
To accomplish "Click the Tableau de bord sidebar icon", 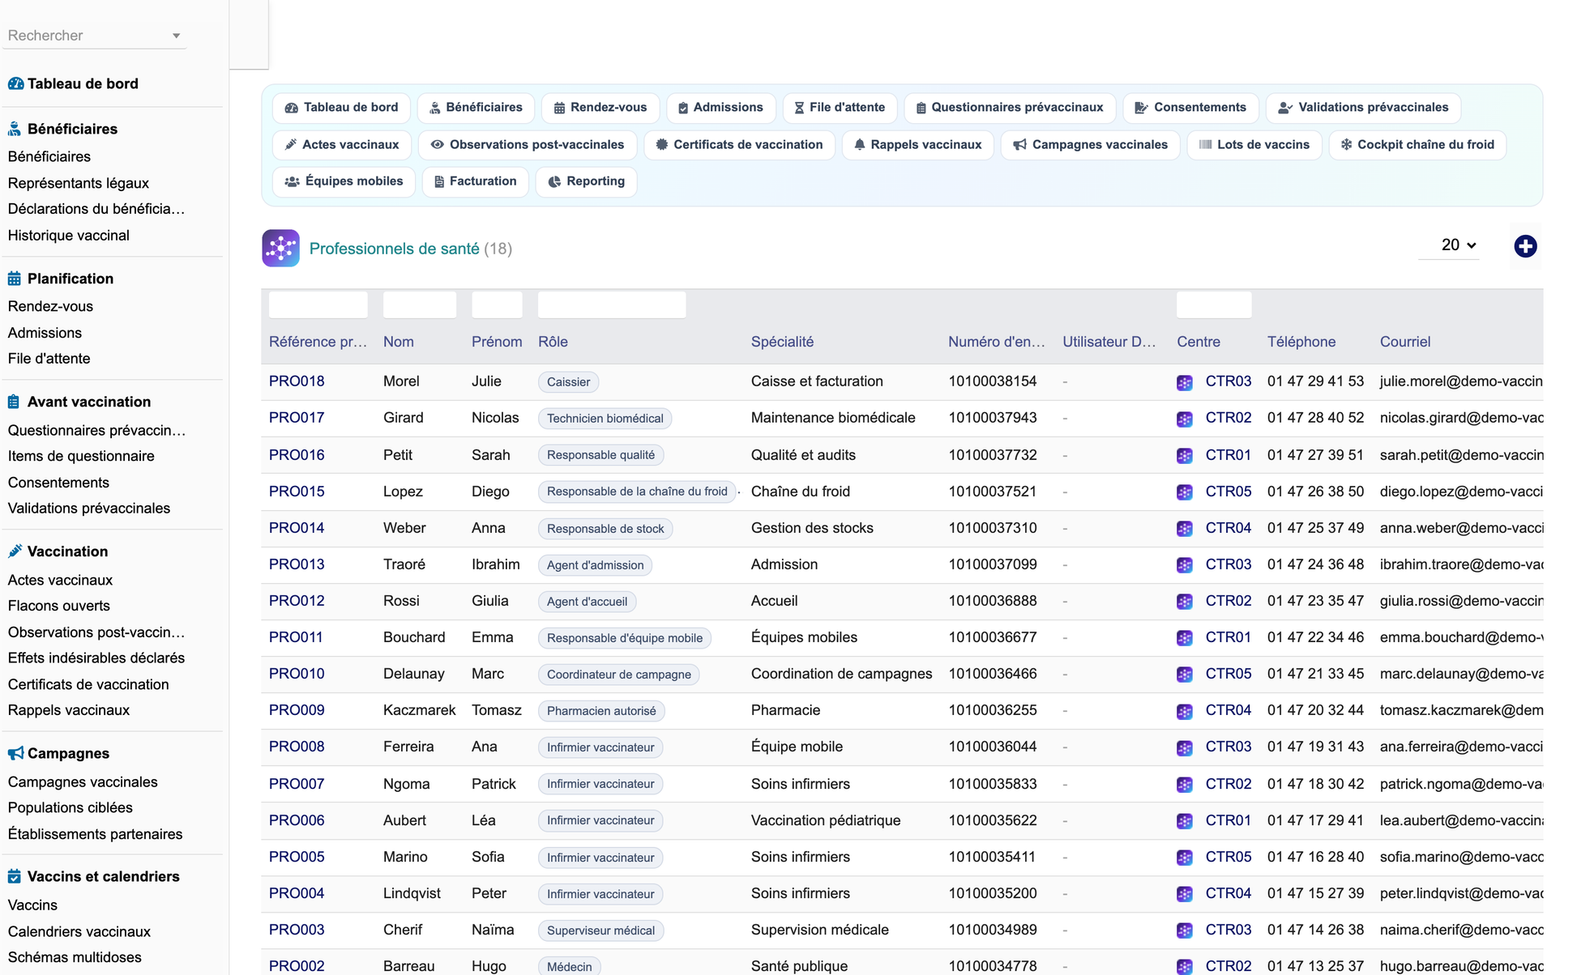I will tap(15, 84).
